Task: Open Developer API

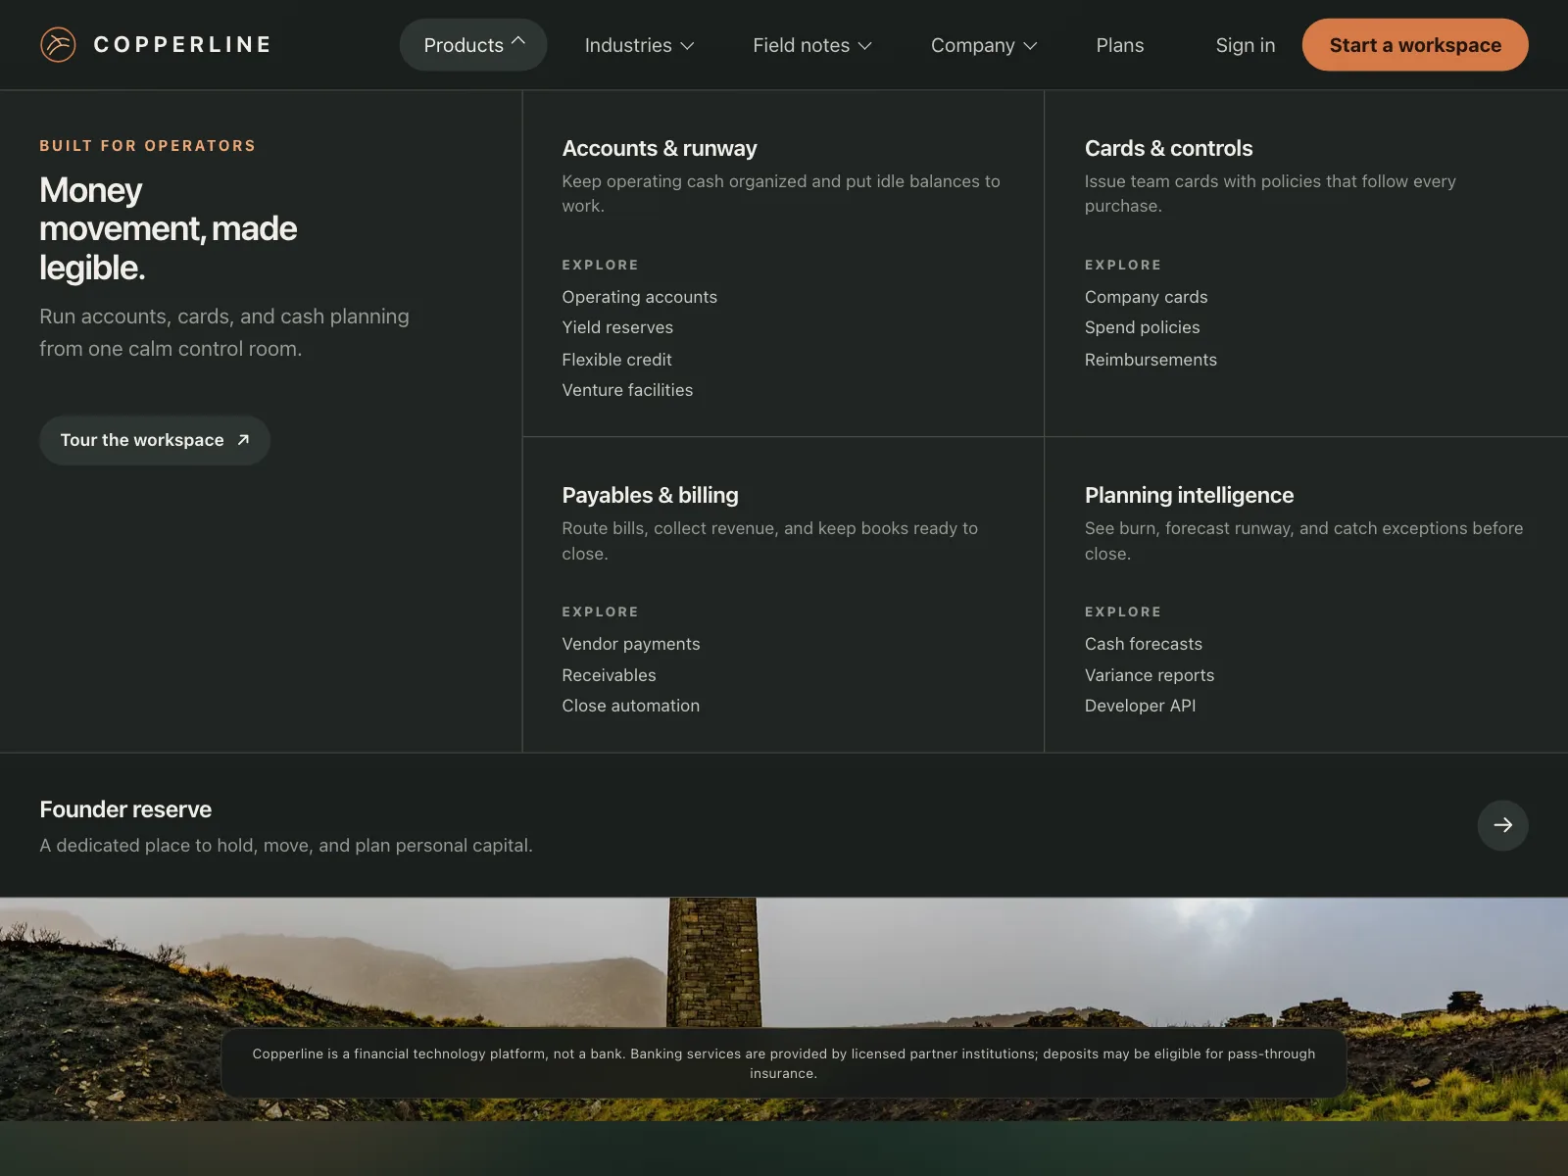Action: (1140, 706)
